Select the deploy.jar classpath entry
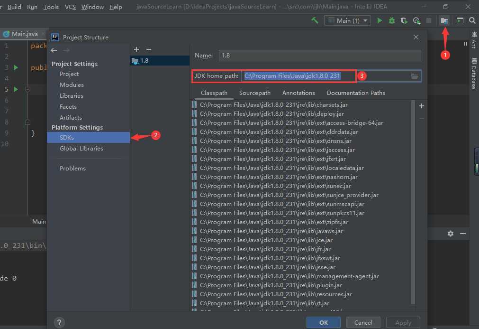The width and height of the screenshot is (479, 329). tap(271, 114)
